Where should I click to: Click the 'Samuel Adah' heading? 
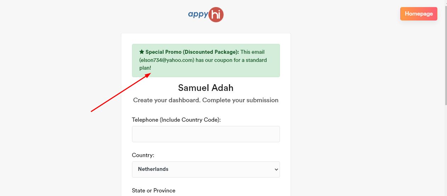(x=206, y=88)
